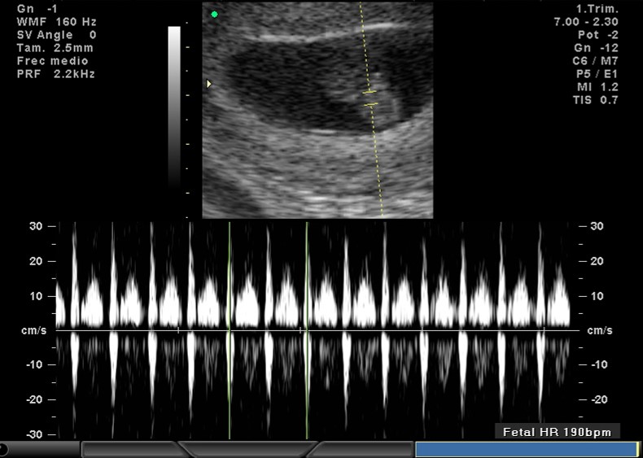The width and height of the screenshot is (643, 458).
Task: Select the yellow Doppler sample volume gate
Action: click(x=370, y=98)
